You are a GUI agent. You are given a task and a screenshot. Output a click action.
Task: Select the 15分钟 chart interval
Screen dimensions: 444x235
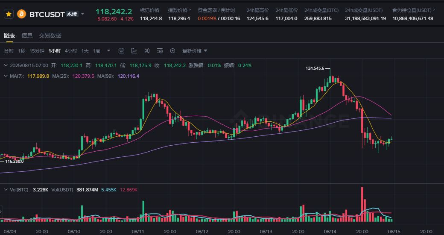point(37,51)
